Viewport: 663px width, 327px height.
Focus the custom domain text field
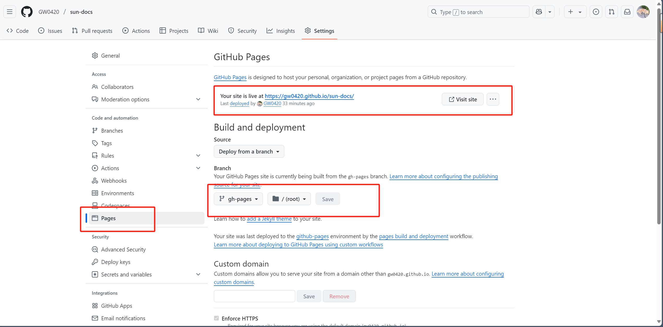pos(254,296)
